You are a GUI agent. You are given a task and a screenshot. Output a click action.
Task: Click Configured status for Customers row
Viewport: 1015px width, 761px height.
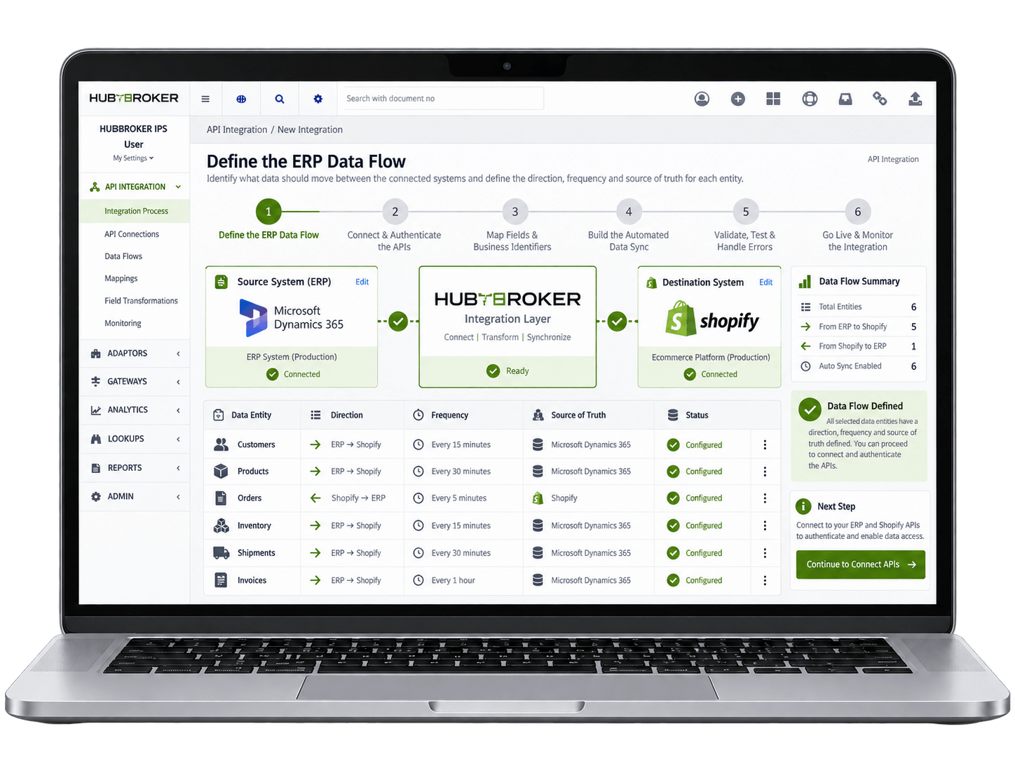704,445
